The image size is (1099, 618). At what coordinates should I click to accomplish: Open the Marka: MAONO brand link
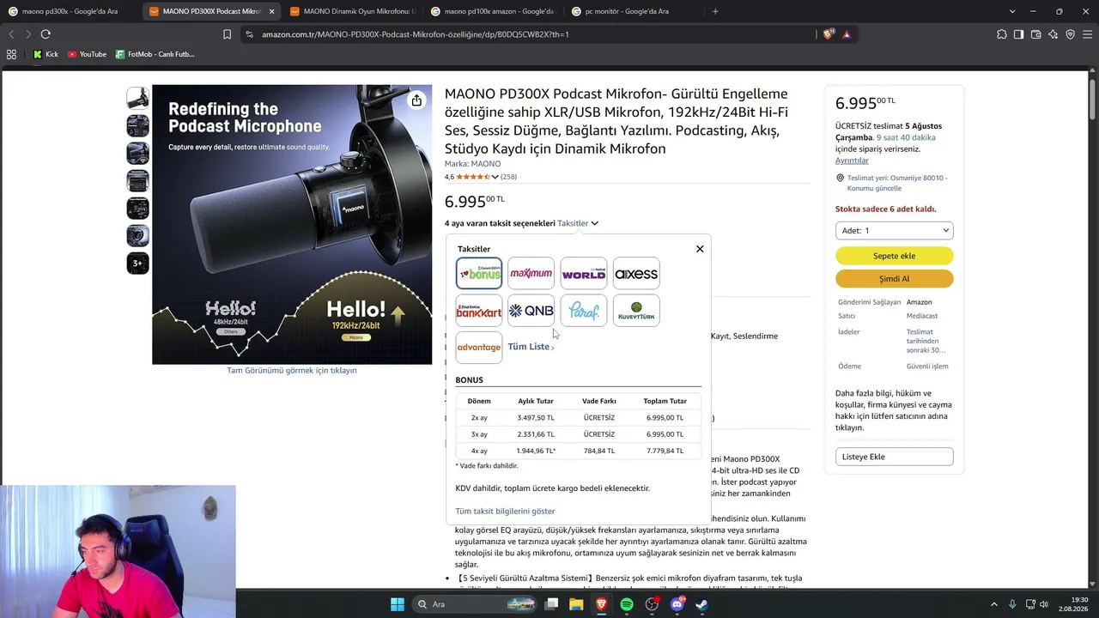(472, 164)
